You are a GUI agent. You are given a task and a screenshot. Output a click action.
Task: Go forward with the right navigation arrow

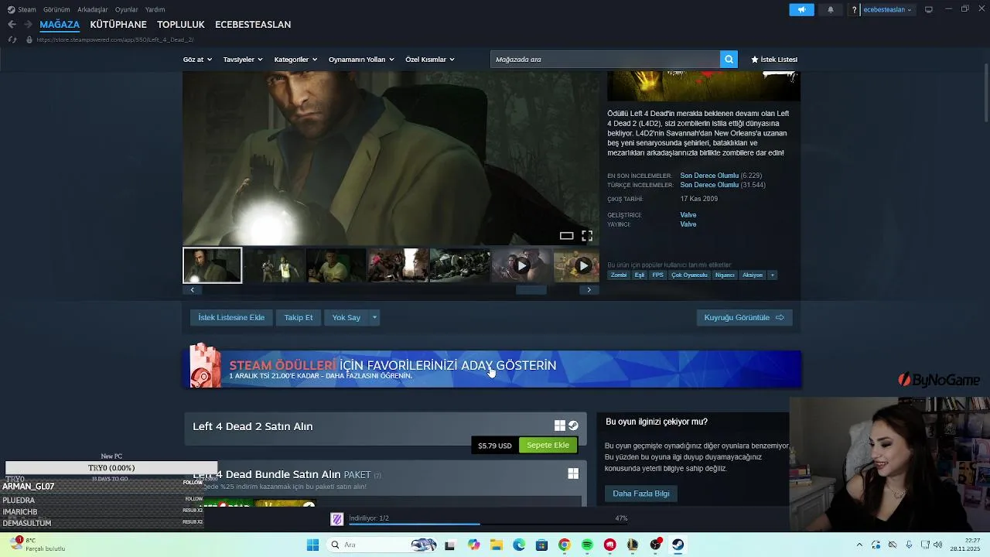point(28,24)
